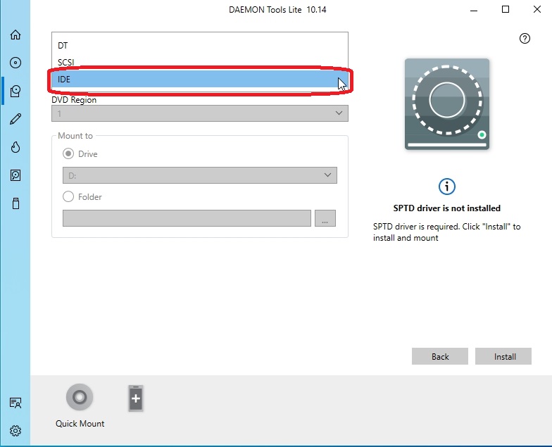Open the USB stick sidebar icon

pos(15,203)
